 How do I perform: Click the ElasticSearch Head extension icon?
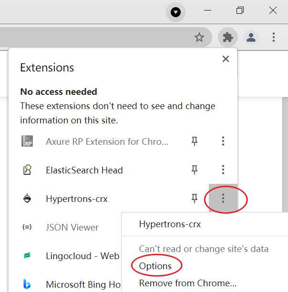point(28,170)
